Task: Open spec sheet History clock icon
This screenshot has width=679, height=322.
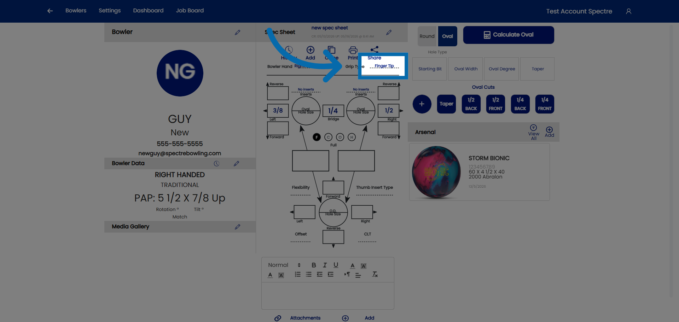Action: tap(289, 50)
